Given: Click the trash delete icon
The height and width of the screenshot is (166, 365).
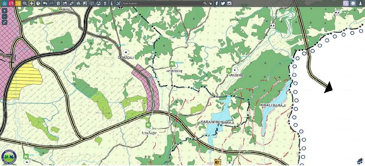Looking at the screenshot, I should click(58, 3).
